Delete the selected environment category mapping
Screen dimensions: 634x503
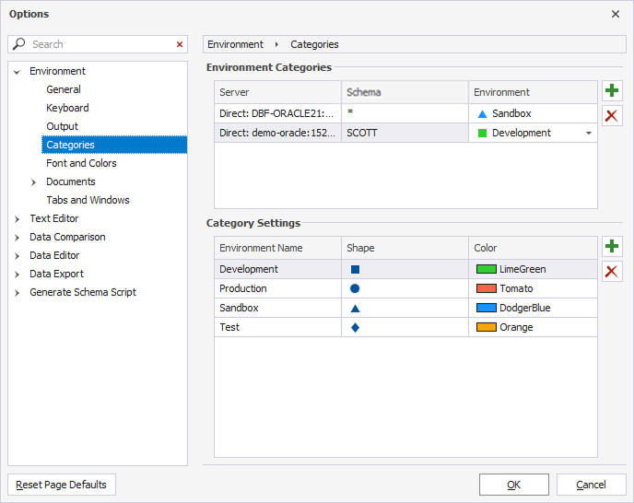(612, 116)
